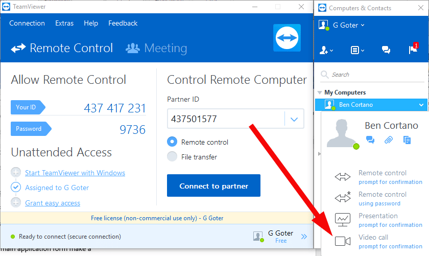Start Remote control using password
The image size is (429, 256).
(x=383, y=198)
